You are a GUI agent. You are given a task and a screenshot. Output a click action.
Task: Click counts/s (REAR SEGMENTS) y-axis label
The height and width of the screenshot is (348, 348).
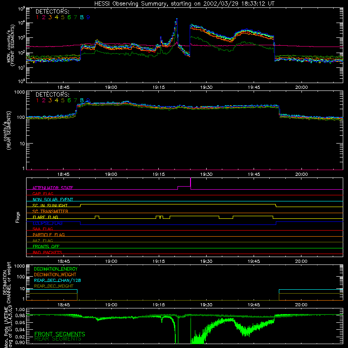click(x=7, y=130)
